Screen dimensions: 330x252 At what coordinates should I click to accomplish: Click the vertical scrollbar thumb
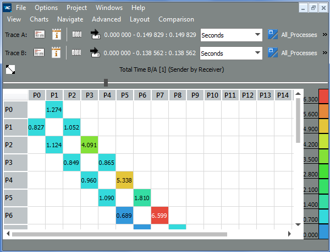(x=298, y=121)
